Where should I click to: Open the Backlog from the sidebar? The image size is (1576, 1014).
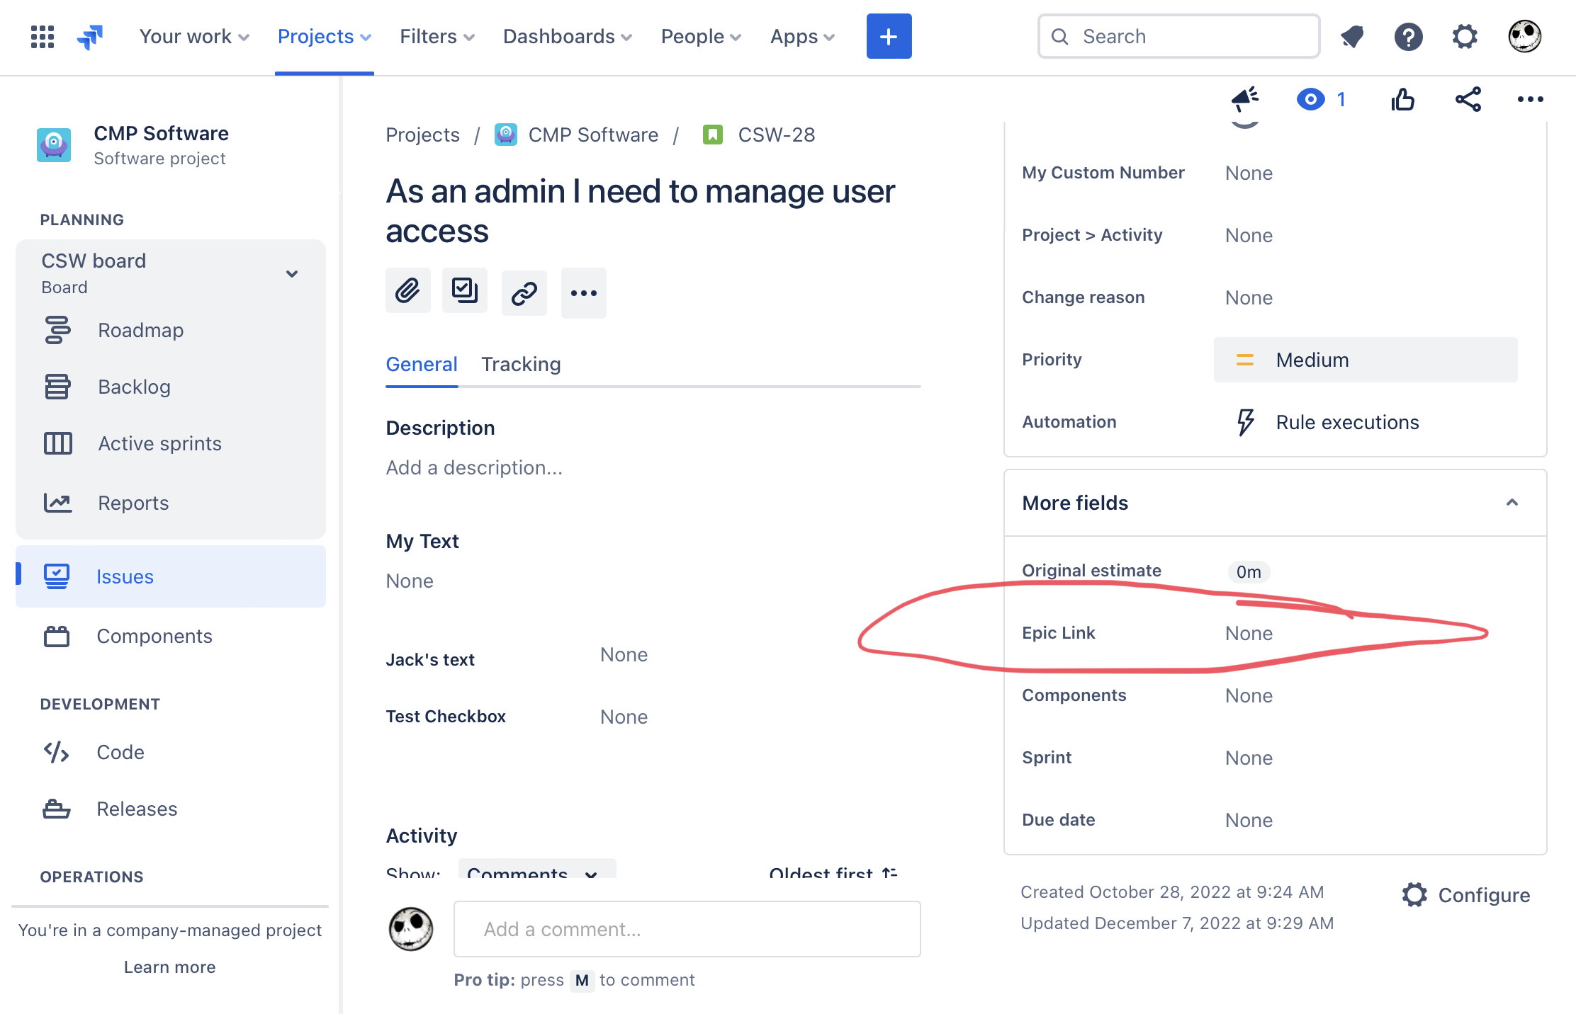(x=134, y=387)
